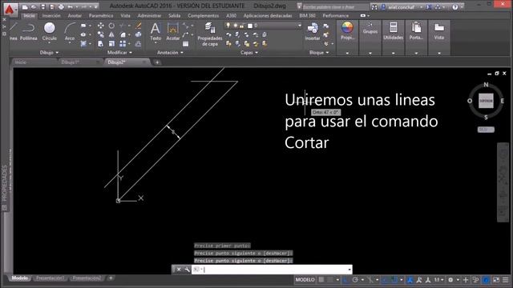Select the Polilínea drawing tool

(29, 32)
